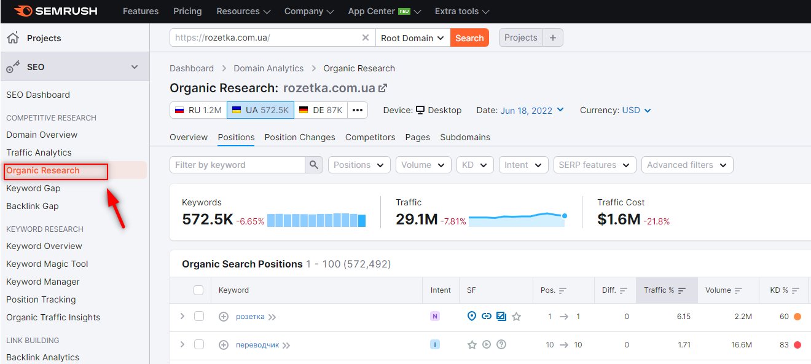This screenshot has height=364, width=811.
Task: Open the Extra tools menu
Action: tap(462, 11)
